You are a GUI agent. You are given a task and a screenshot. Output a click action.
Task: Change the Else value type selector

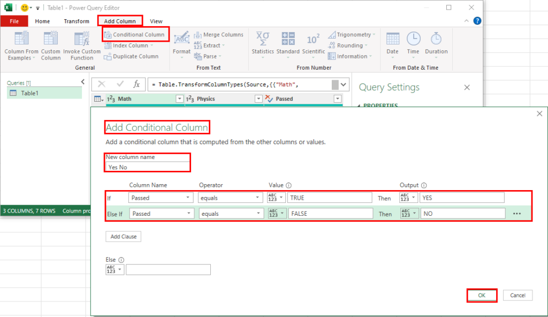point(115,270)
